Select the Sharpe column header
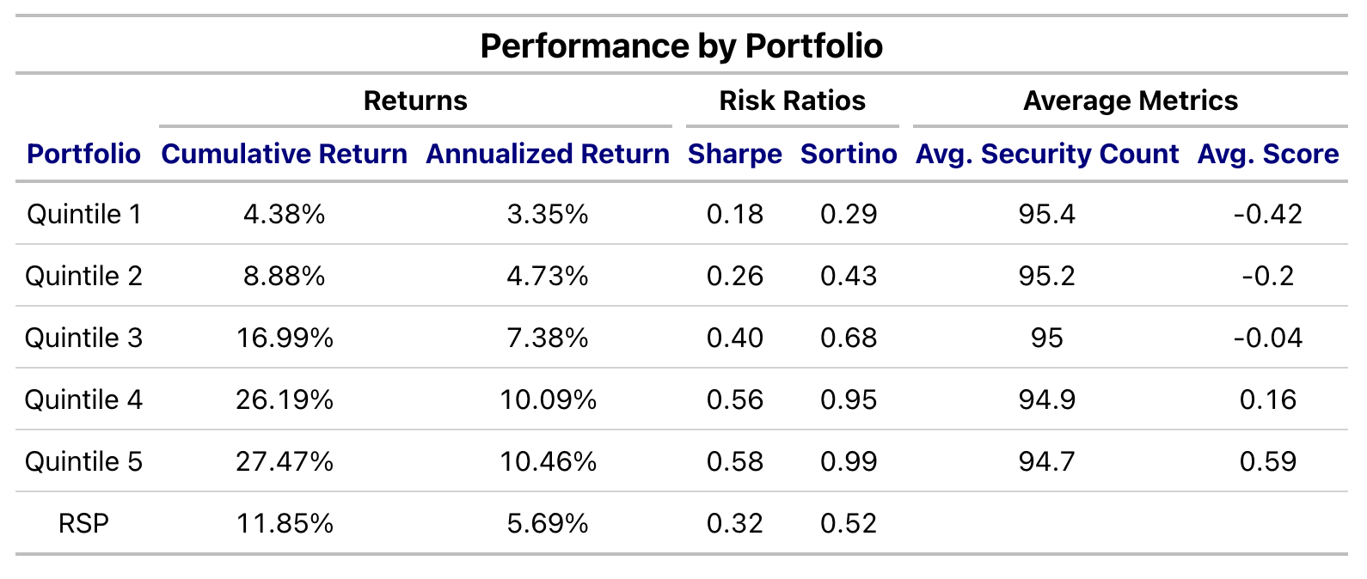This screenshot has width=1367, height=579. click(734, 154)
